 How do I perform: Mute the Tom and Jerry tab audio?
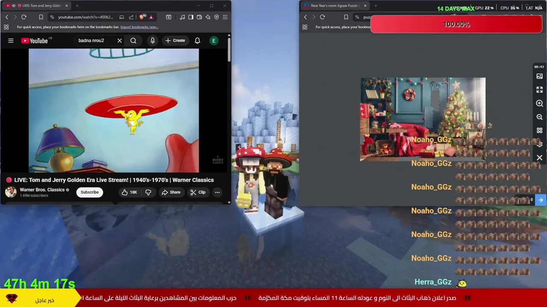coord(13,6)
